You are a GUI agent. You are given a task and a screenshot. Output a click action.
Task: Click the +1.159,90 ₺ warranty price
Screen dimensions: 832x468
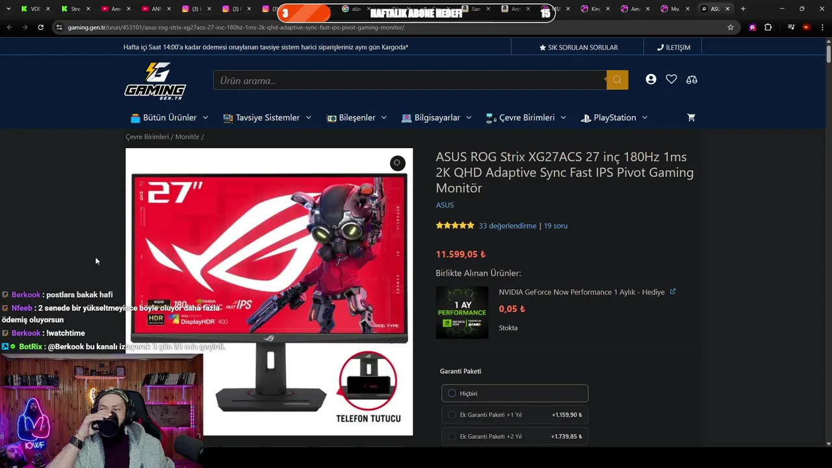pos(567,415)
